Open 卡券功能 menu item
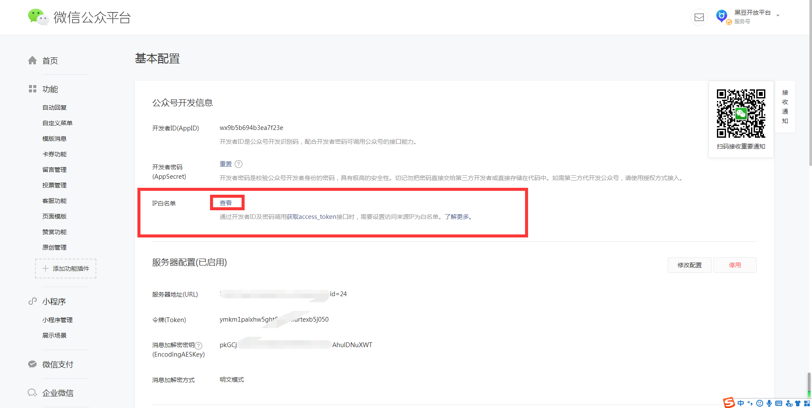Screen dimensions: 812x408 pos(54,154)
